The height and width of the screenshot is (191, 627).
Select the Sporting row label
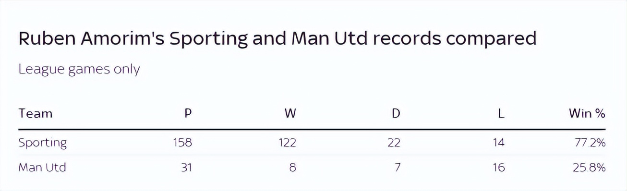click(x=43, y=143)
